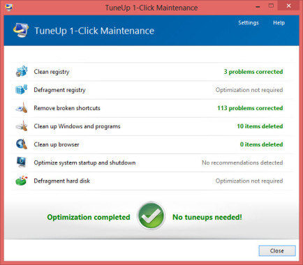Image resolution: width=303 pixels, height=265 pixels.
Task: Click "3 problems corrected" result
Action: pos(253,72)
